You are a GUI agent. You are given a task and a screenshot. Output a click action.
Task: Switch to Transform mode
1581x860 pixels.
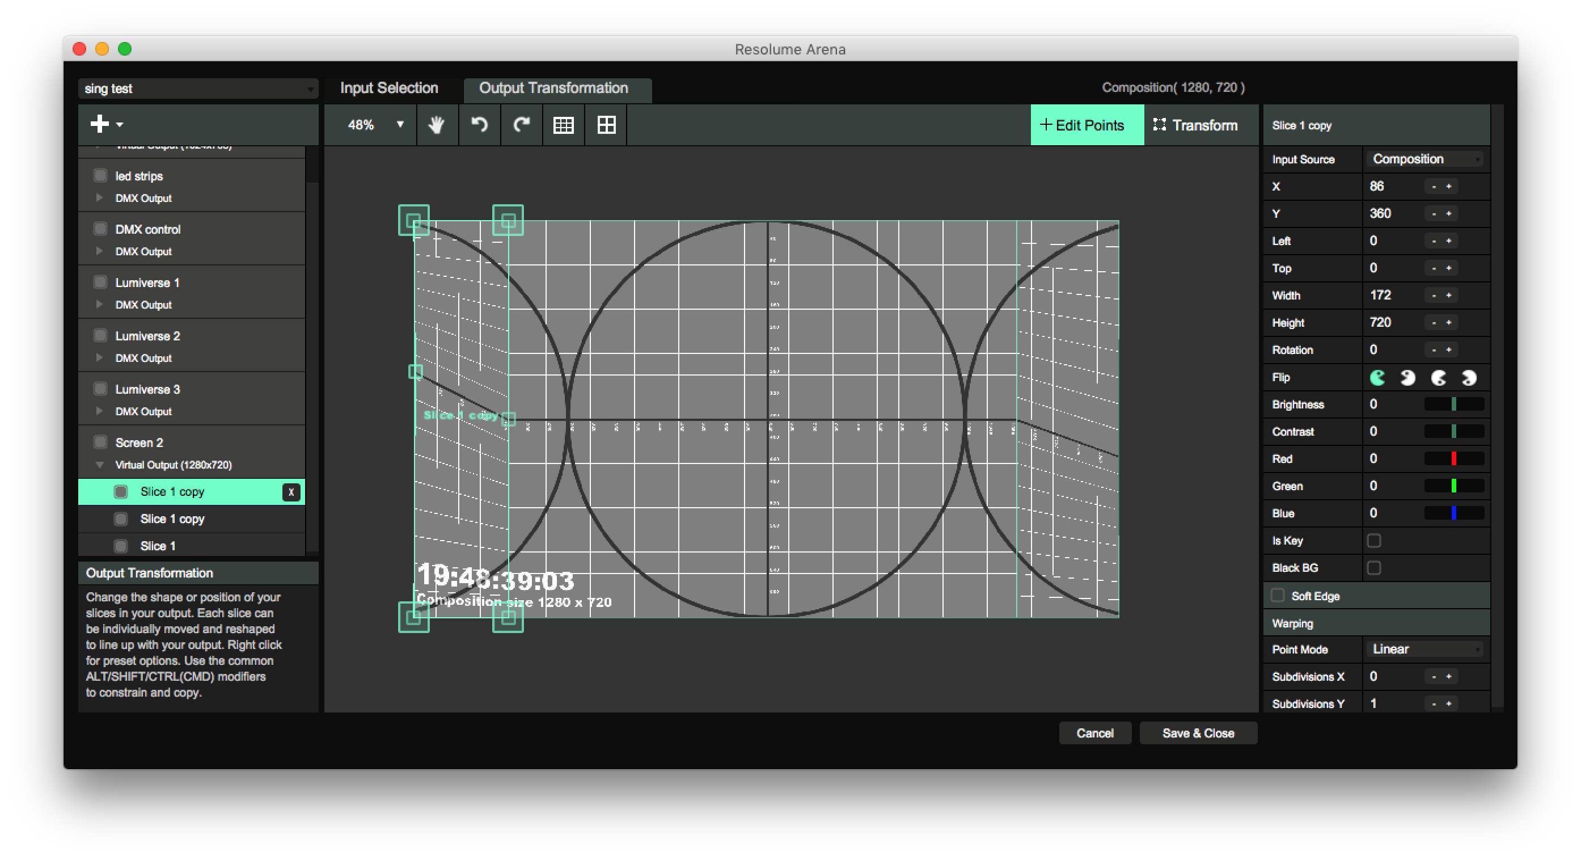tap(1195, 125)
